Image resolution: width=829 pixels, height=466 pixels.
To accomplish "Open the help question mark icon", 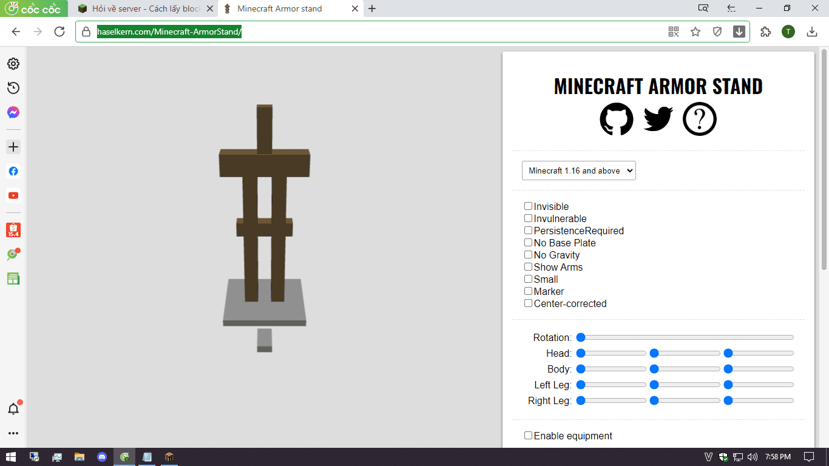I will (x=699, y=119).
